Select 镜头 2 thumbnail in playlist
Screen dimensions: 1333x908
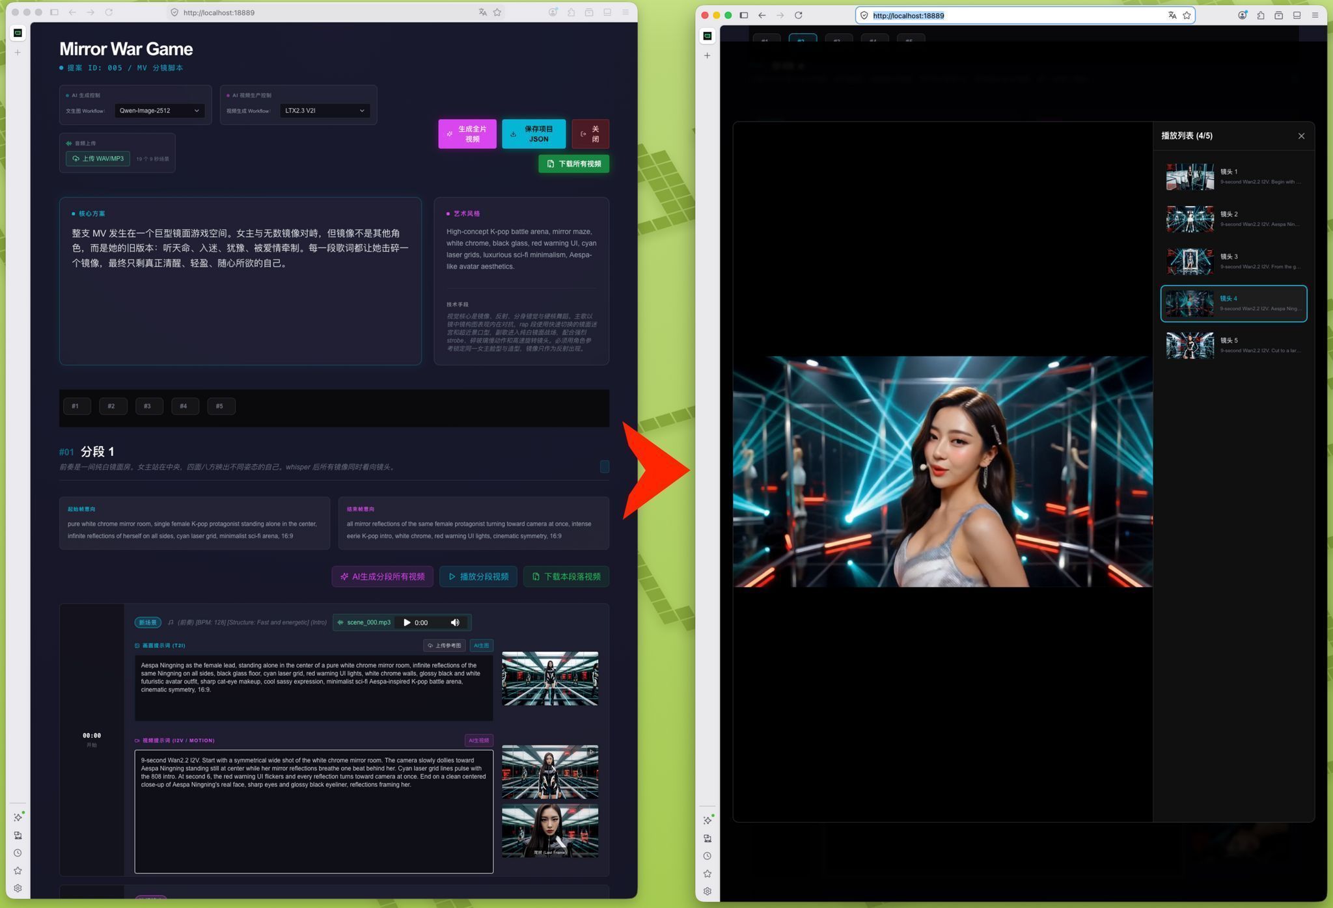tap(1190, 219)
